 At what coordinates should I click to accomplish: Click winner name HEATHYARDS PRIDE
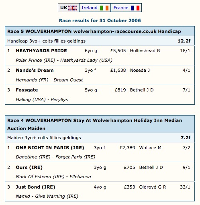(41, 51)
